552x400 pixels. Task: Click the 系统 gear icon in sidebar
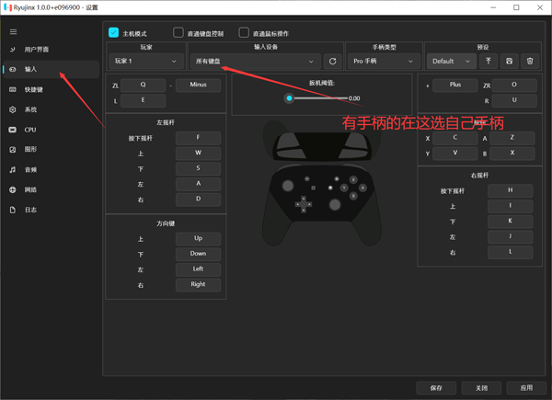13,109
